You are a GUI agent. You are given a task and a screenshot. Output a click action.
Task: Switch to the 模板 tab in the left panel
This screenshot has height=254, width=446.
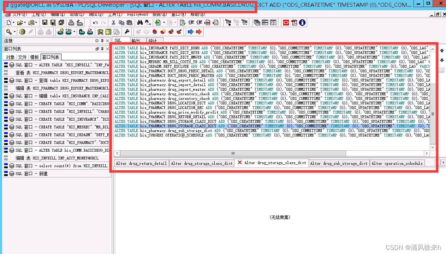(35, 57)
